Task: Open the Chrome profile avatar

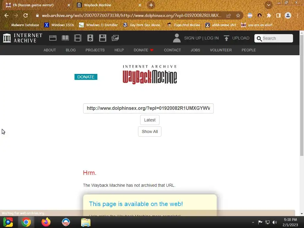Action: click(x=288, y=15)
